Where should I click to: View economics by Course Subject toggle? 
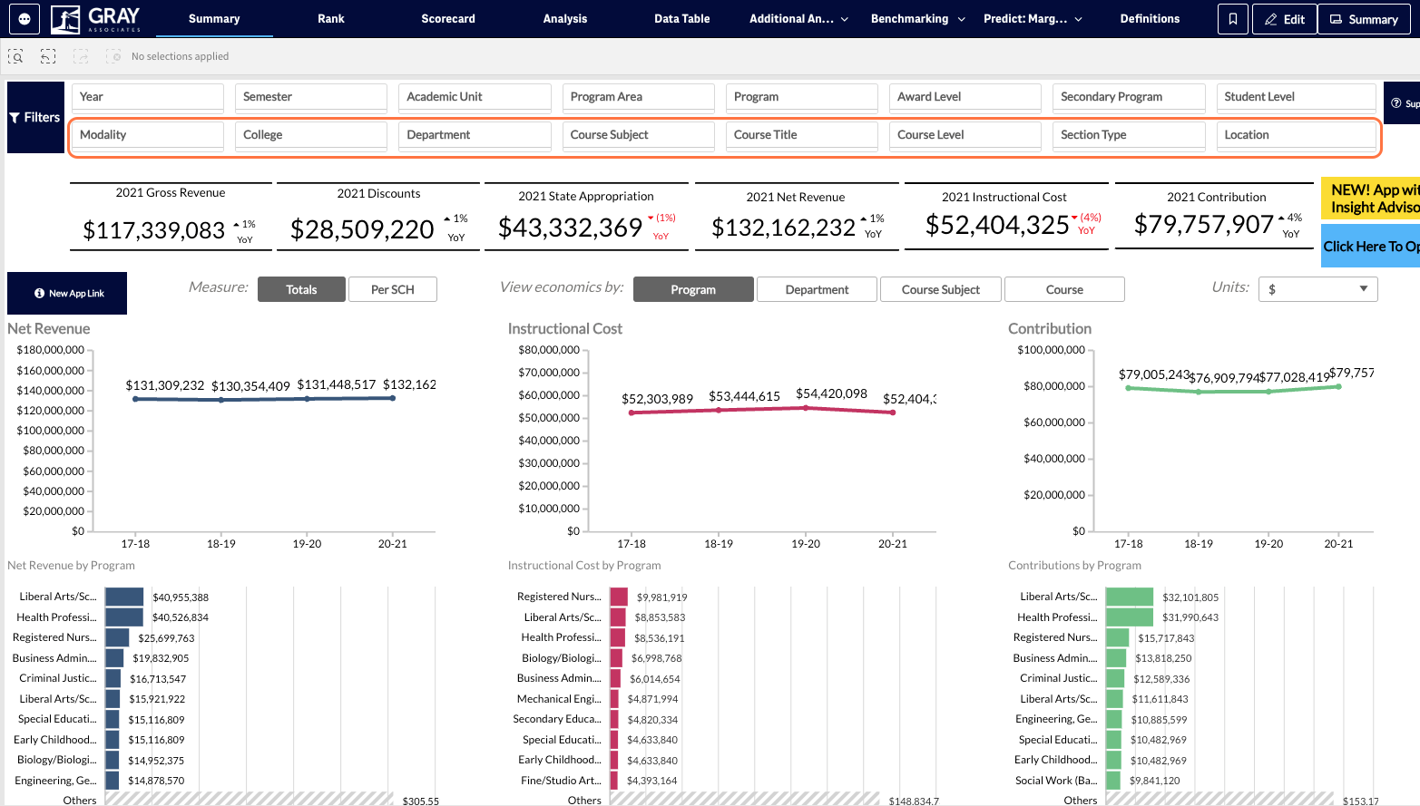click(941, 289)
